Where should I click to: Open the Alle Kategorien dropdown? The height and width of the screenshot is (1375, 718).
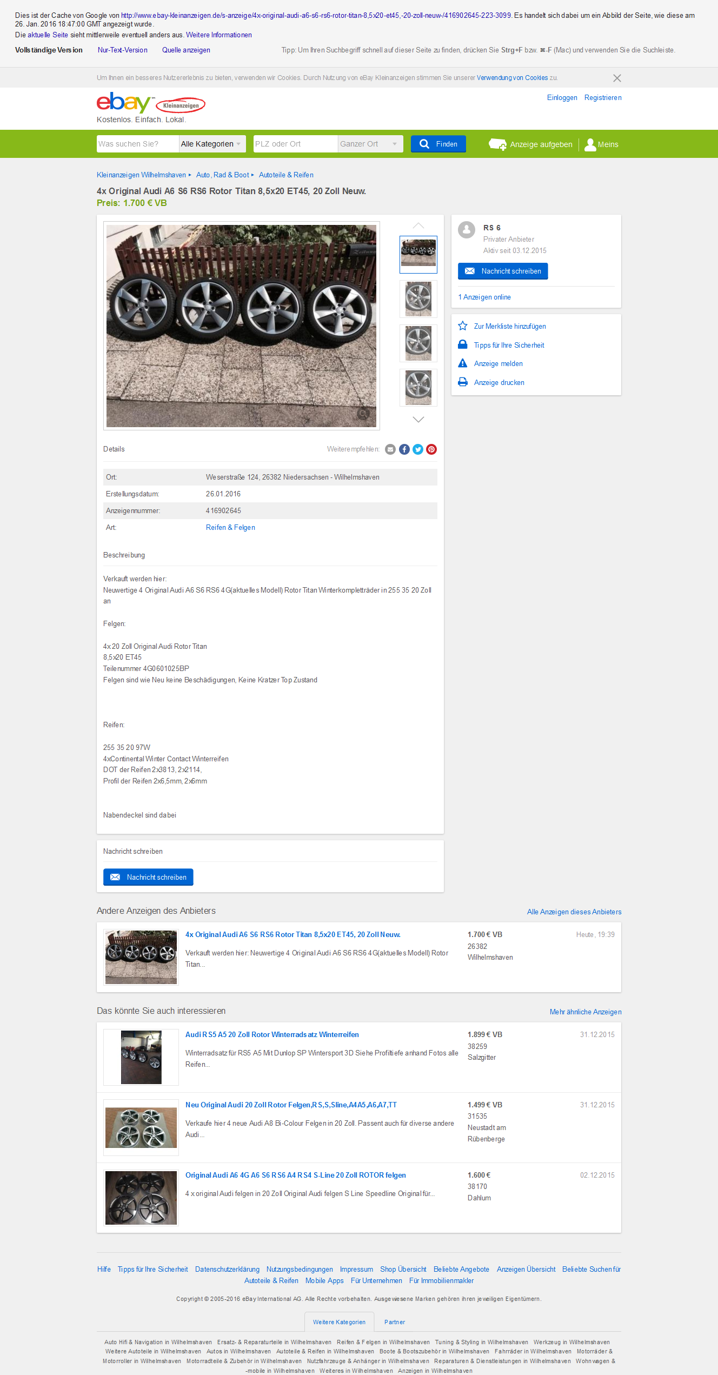point(212,144)
